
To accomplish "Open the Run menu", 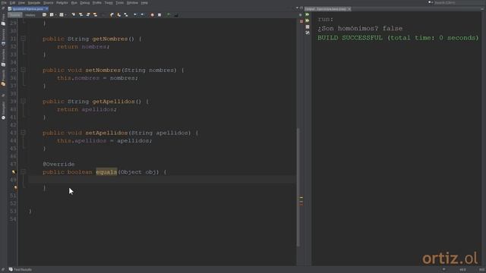I will point(74,3).
